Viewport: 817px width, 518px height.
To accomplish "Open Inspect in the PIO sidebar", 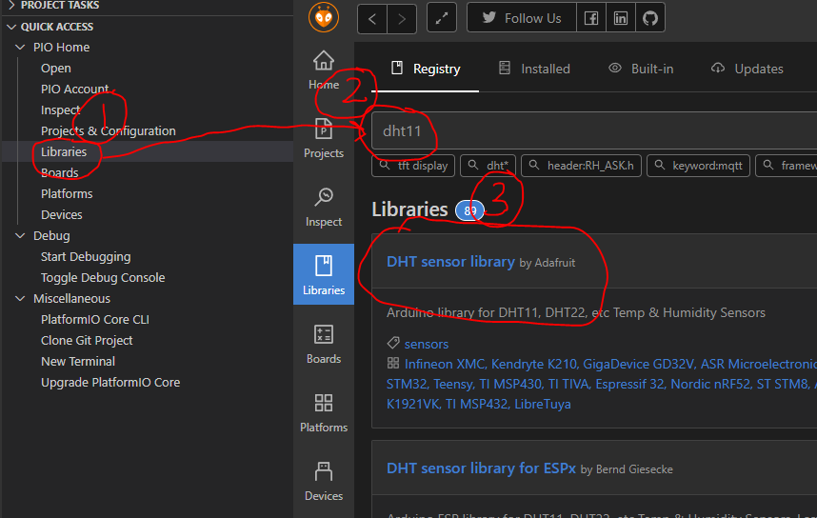I will tap(324, 207).
